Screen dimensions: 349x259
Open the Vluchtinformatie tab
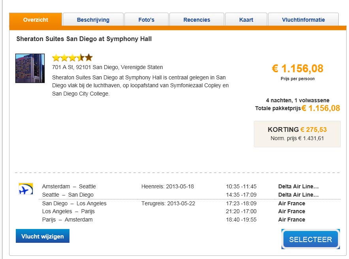point(303,20)
